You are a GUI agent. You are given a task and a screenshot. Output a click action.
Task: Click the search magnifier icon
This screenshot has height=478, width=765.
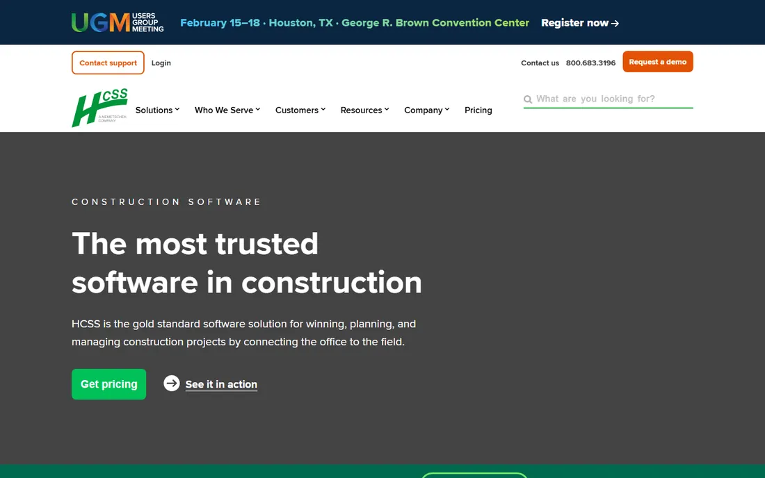[x=527, y=99]
